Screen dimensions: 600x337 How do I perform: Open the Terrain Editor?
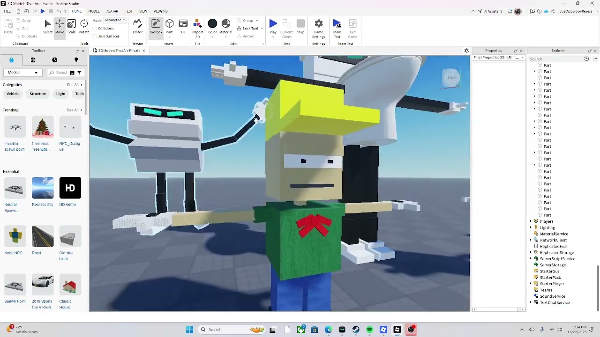138,27
